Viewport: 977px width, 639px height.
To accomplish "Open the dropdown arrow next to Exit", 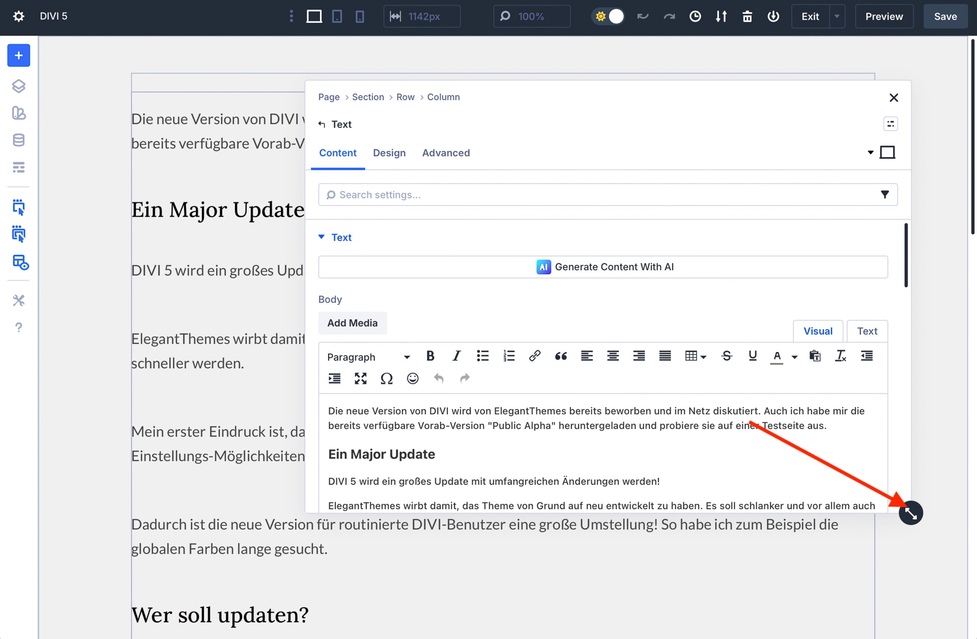I will tap(837, 16).
